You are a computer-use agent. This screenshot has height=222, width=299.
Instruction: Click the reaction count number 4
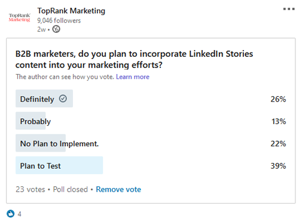[x=19, y=214]
